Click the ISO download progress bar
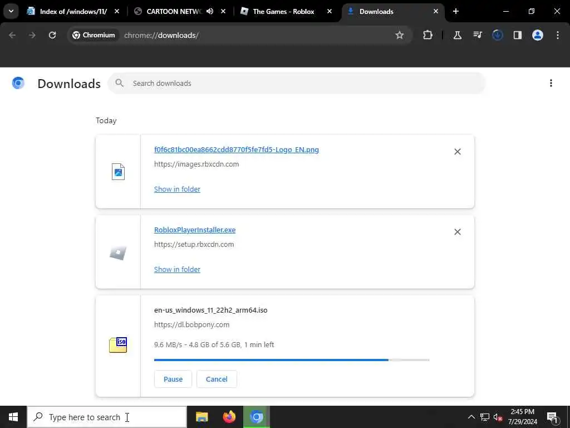 click(x=292, y=360)
